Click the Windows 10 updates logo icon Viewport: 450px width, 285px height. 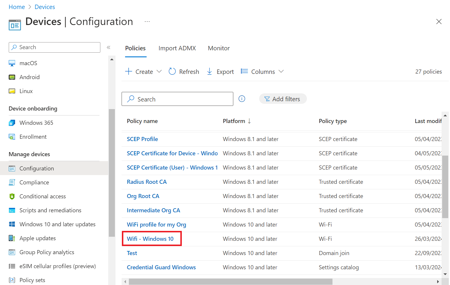click(x=12, y=224)
